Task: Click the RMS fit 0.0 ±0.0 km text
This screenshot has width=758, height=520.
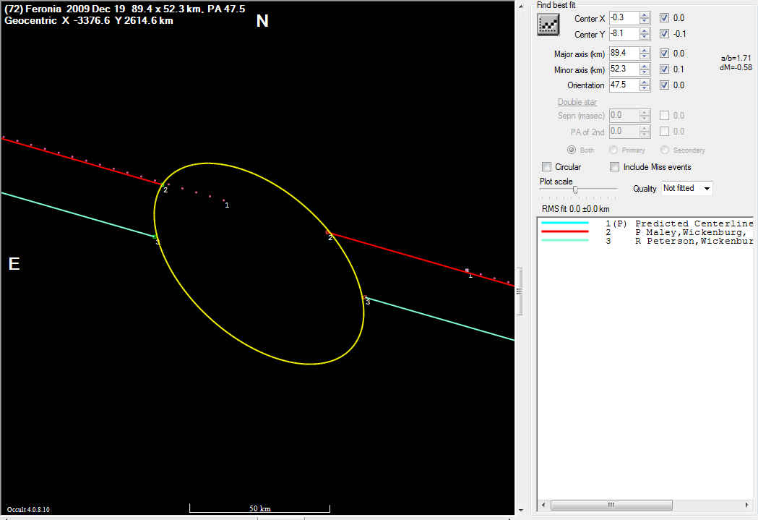Action: pos(575,209)
